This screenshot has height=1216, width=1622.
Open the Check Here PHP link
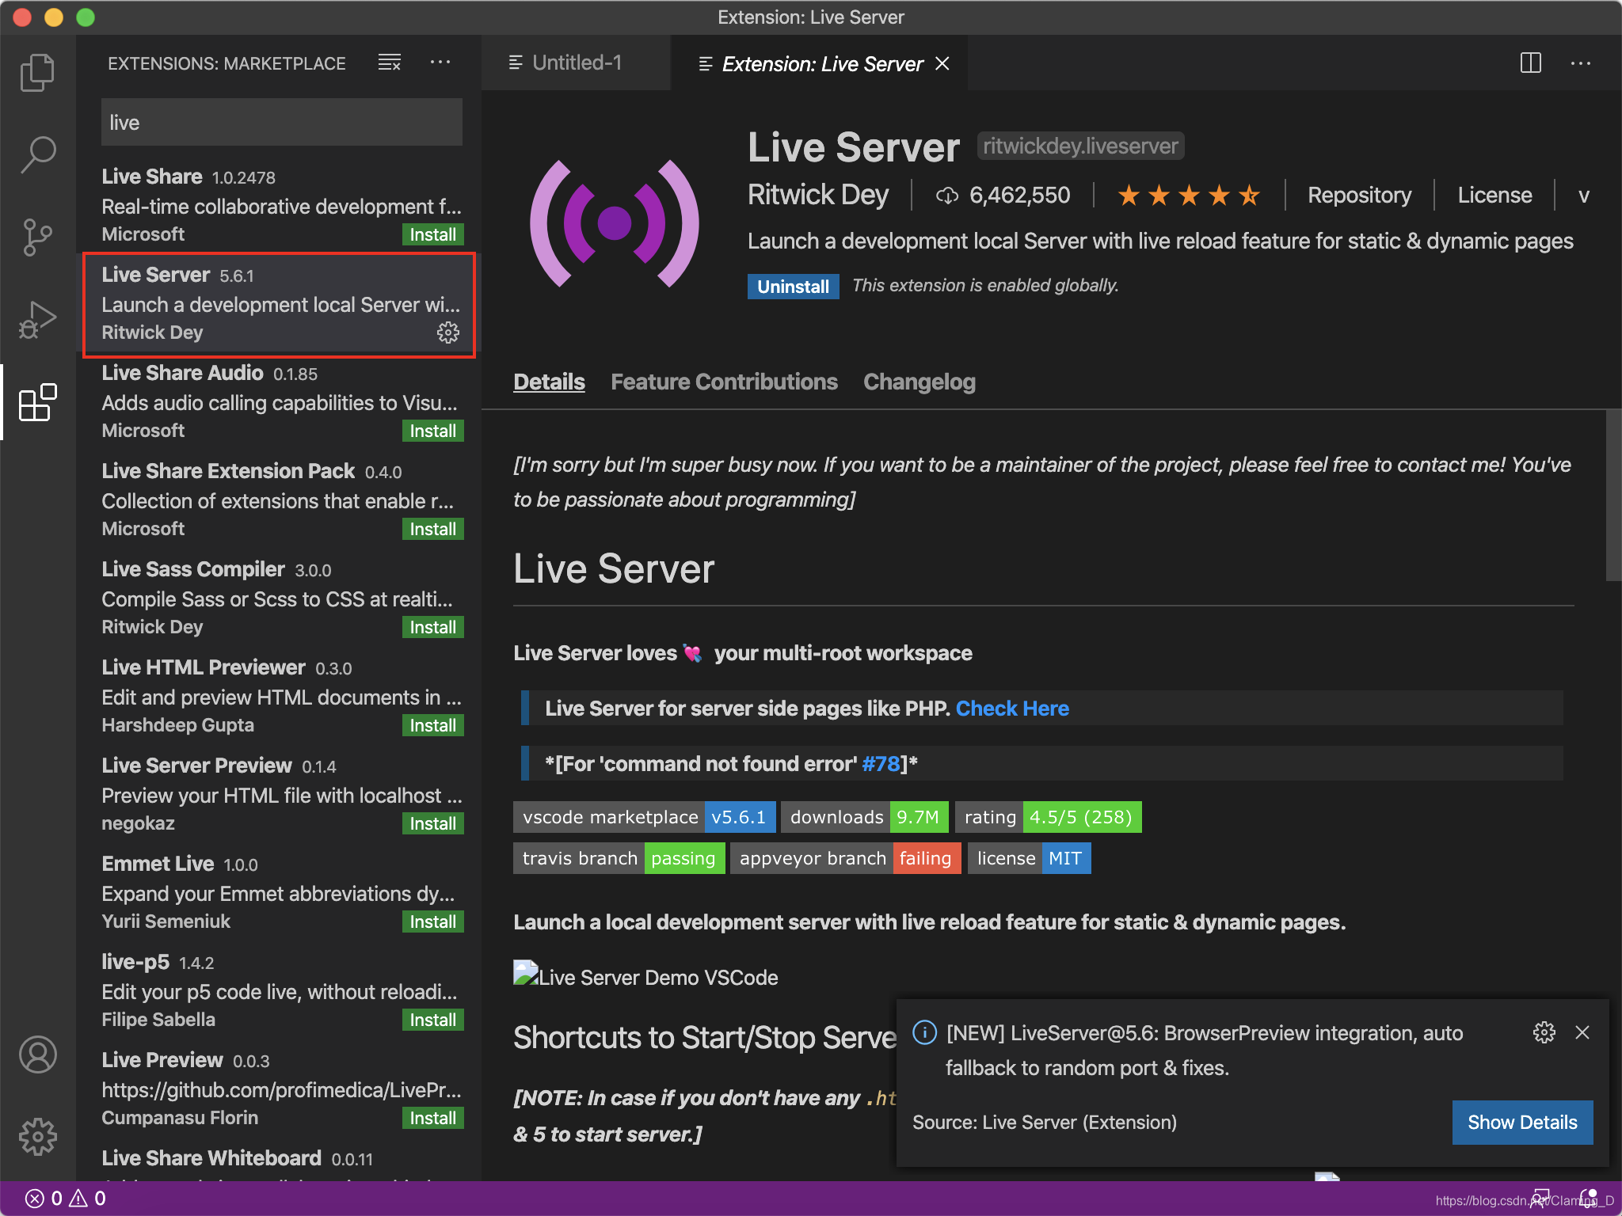[x=1011, y=709]
